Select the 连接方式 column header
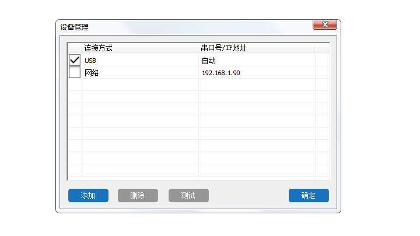The image size is (420, 236). click(140, 48)
